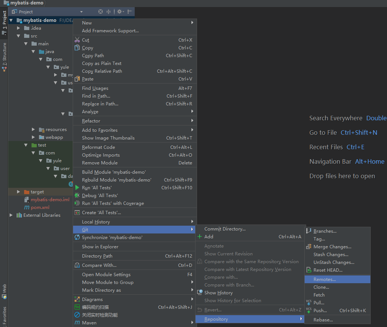Click the scroll from source target icon
This screenshot has height=327, width=387.
[x=100, y=12]
